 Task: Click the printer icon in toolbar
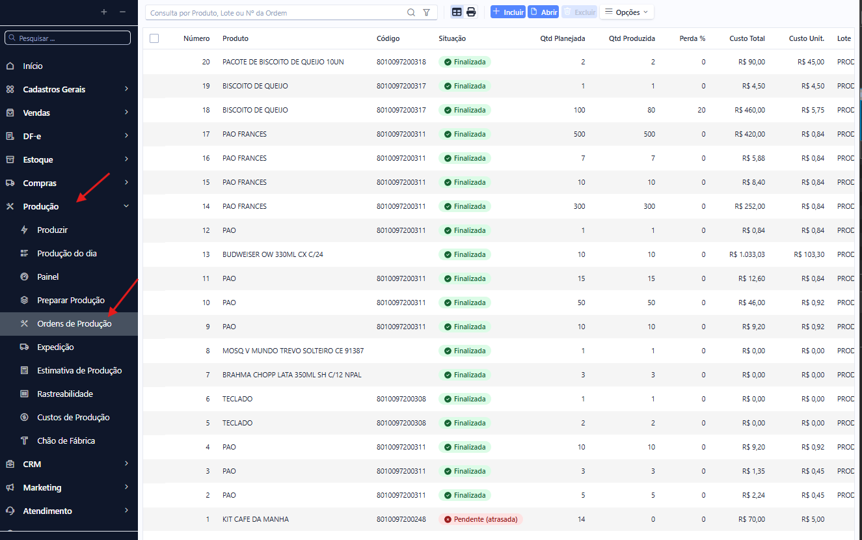(471, 12)
